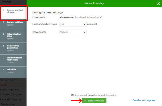Toggle the email on audit complete checkbox
This screenshot has width=162, height=106.
[73, 95]
